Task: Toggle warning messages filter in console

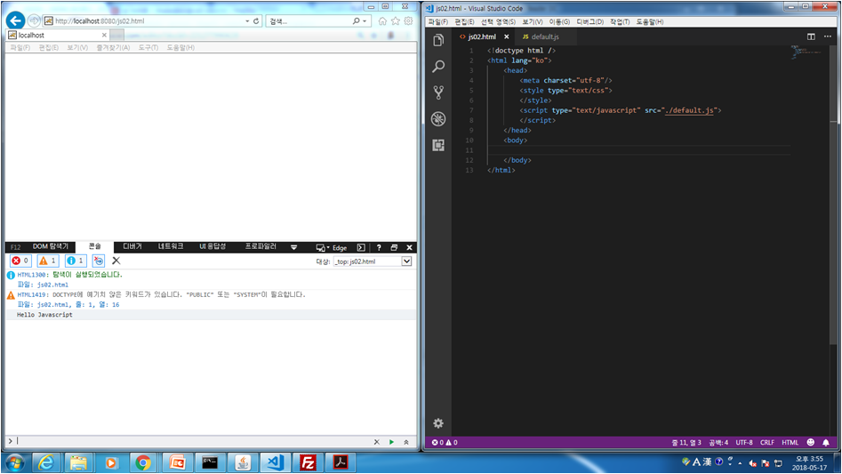Action: point(48,261)
